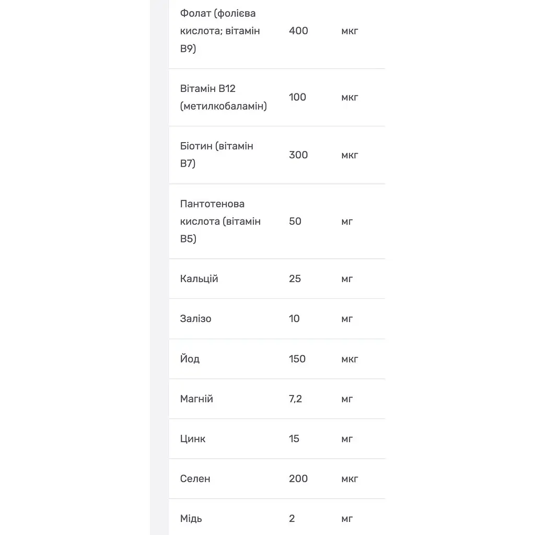Select the Магній ingredient name

(x=196, y=399)
